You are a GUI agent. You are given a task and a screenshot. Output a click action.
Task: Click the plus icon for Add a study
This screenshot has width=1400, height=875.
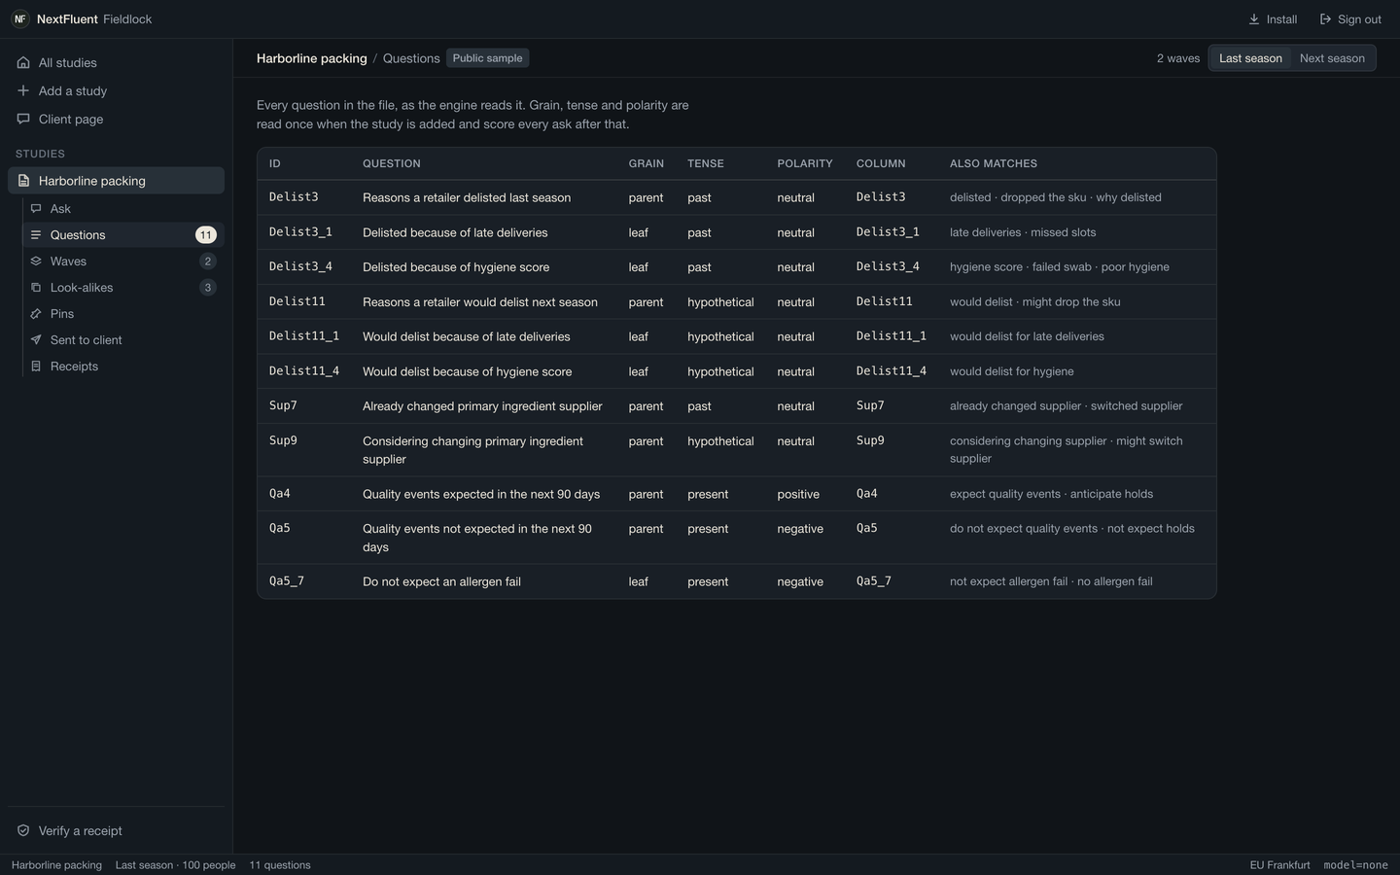point(23,91)
